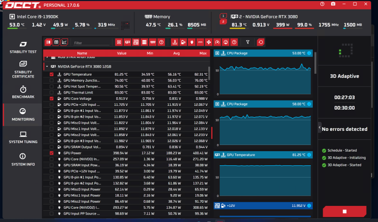Collapse right test panel with arrow

(x=320, y=127)
